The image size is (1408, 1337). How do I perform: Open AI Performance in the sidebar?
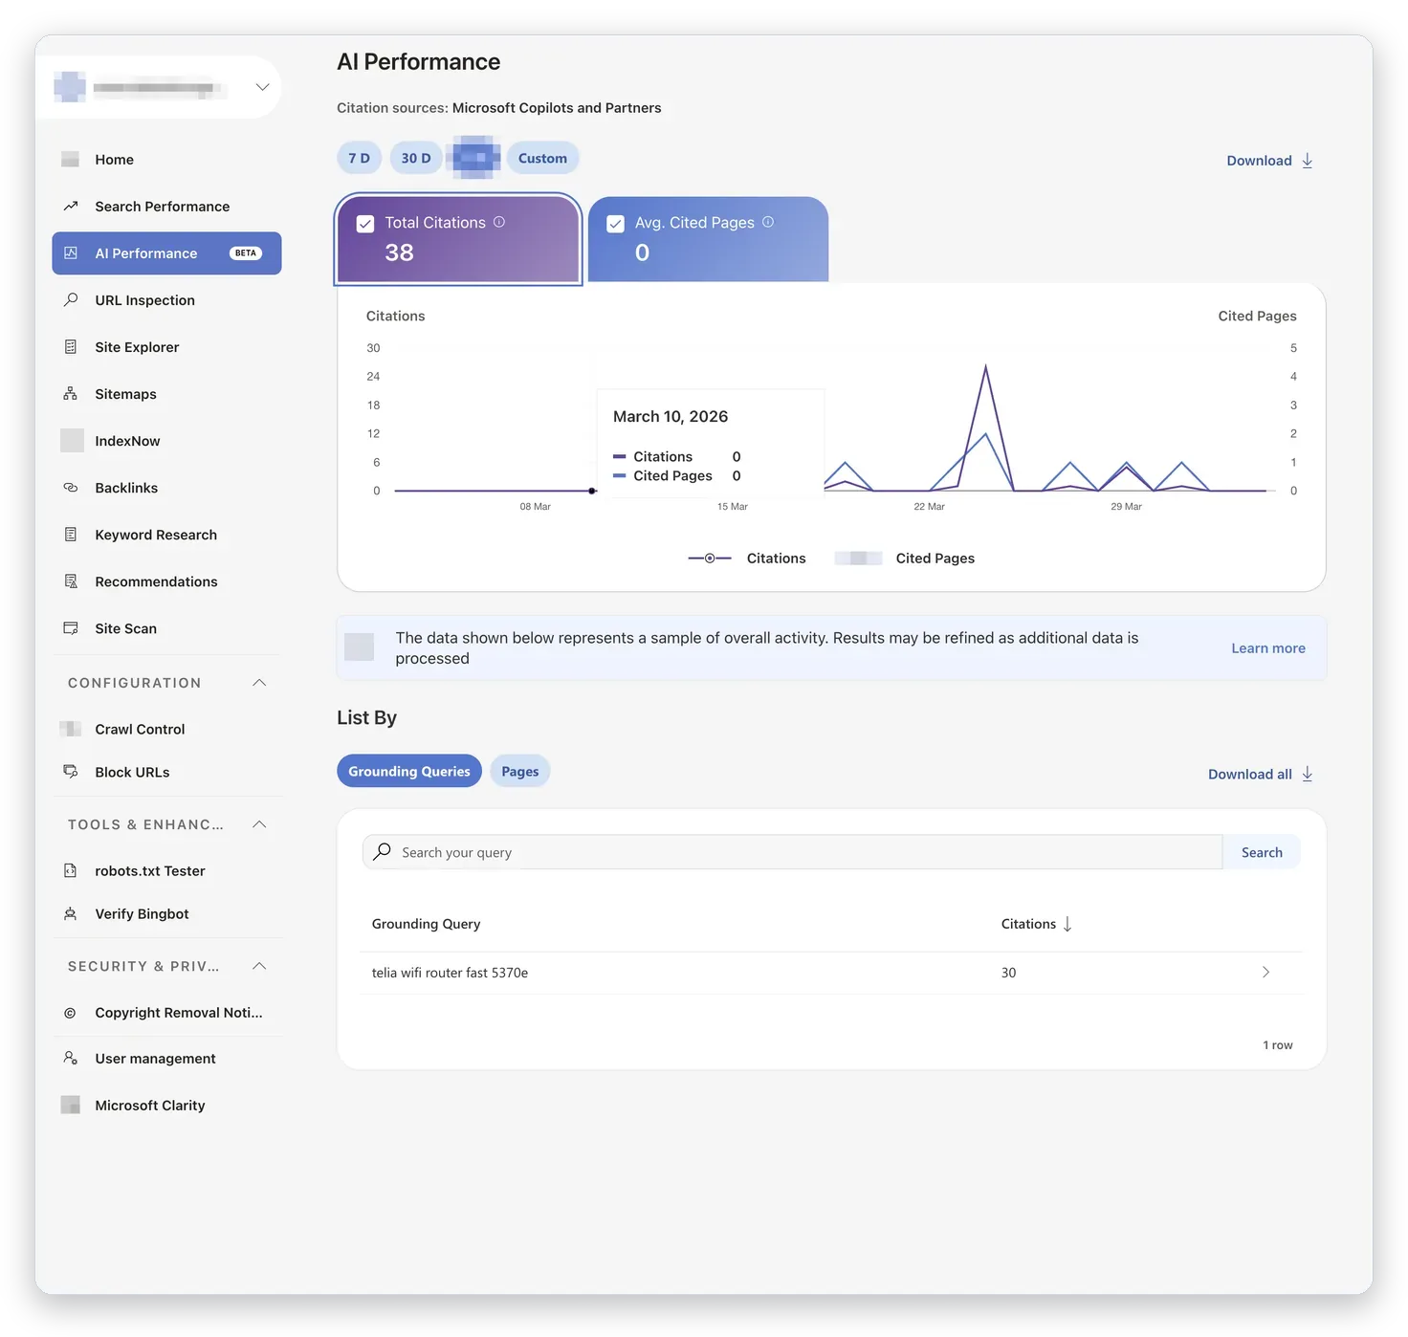pyautogui.click(x=166, y=253)
